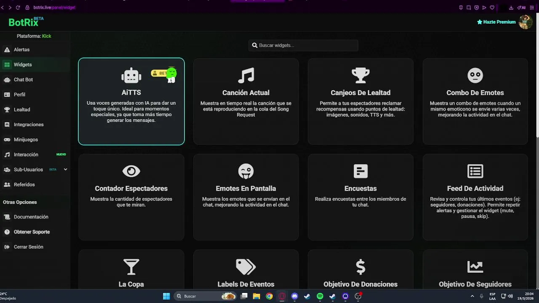Image resolution: width=539 pixels, height=303 pixels.
Task: Click the Feed De Actividad list icon
Action: [475, 171]
